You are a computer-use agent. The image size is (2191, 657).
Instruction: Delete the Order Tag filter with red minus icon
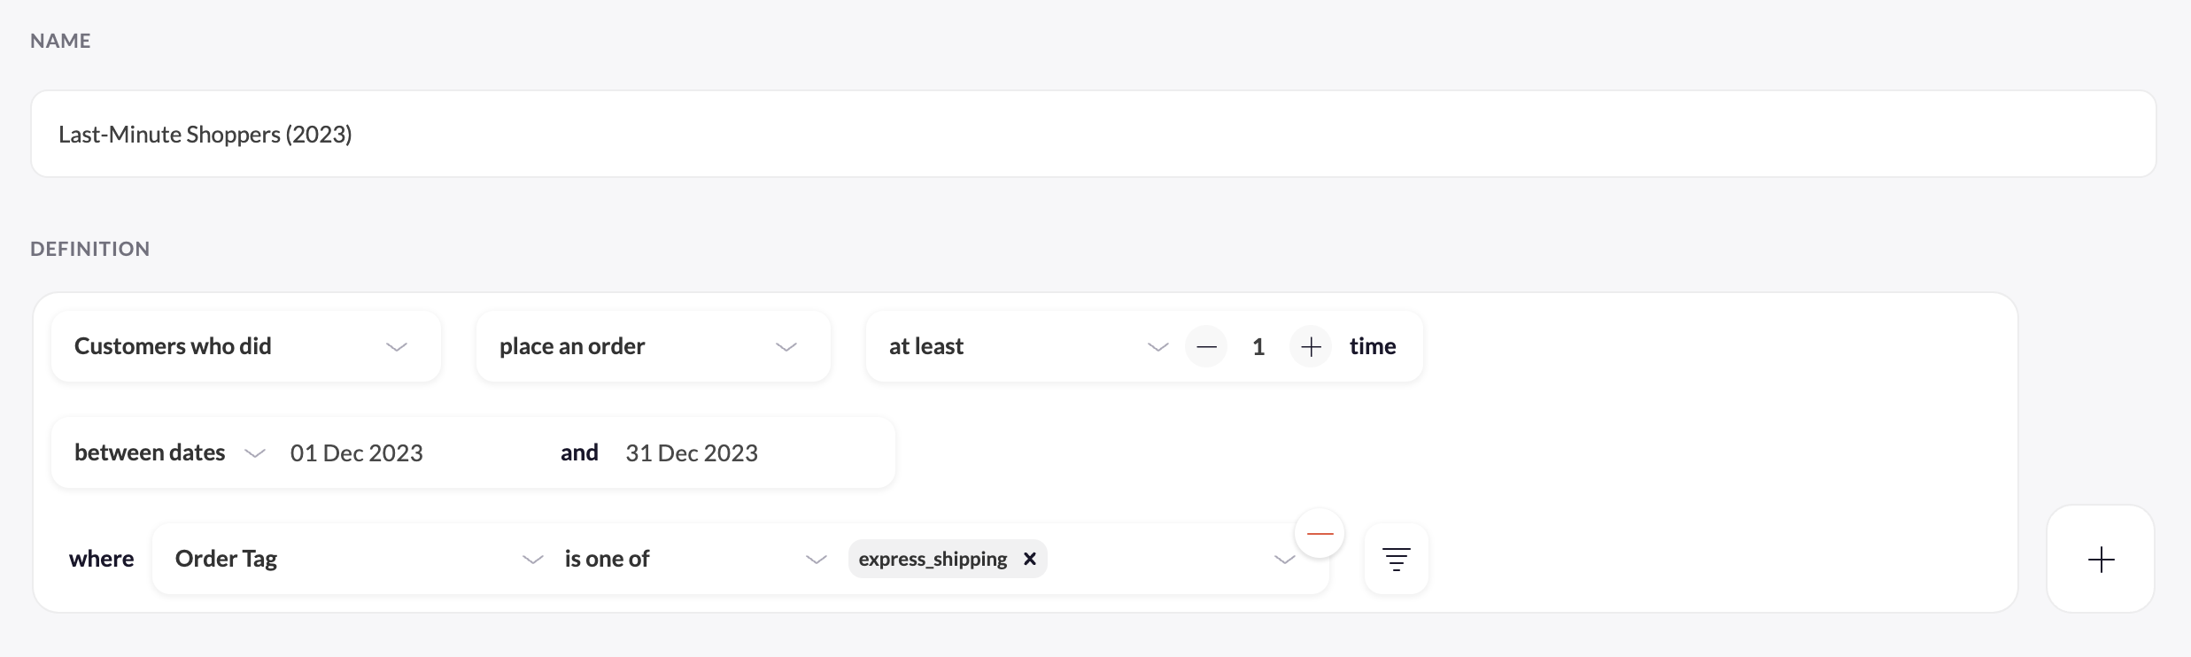[x=1320, y=533]
